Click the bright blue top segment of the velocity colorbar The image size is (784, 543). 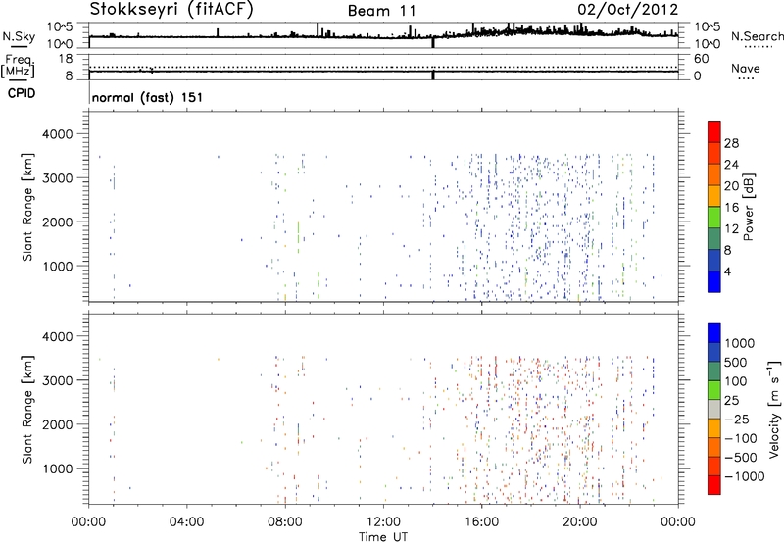pos(714,333)
